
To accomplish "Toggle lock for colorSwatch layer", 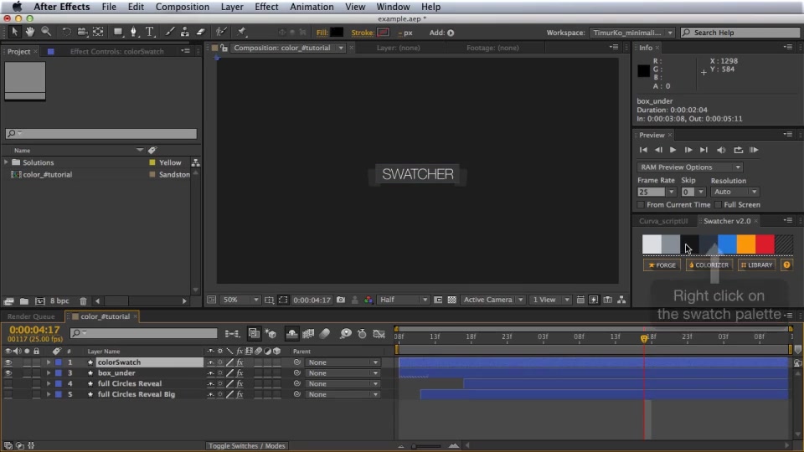I will [36, 362].
